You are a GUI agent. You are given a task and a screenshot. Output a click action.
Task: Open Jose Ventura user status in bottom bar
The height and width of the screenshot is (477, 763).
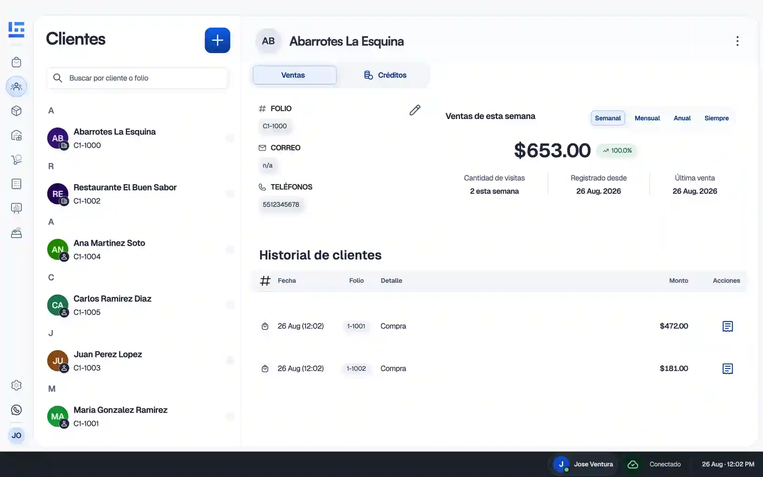584,464
